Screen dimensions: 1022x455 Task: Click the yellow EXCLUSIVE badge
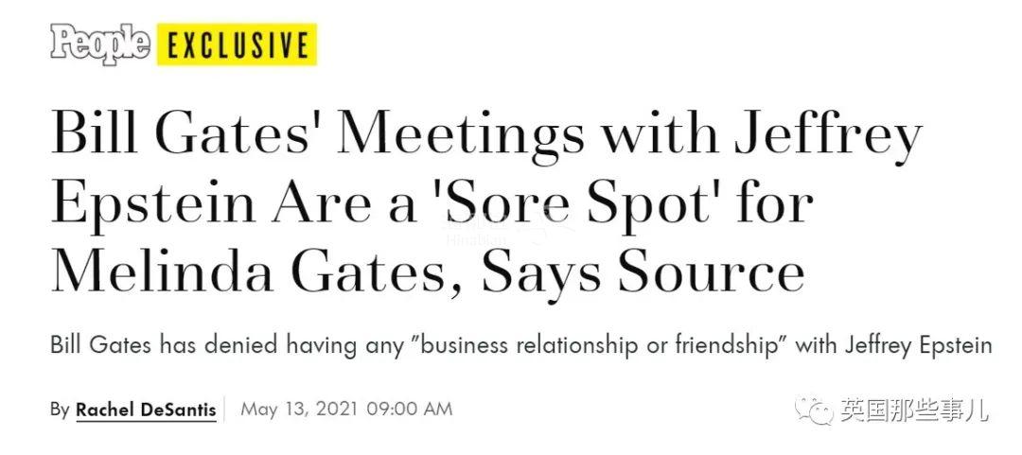[237, 44]
